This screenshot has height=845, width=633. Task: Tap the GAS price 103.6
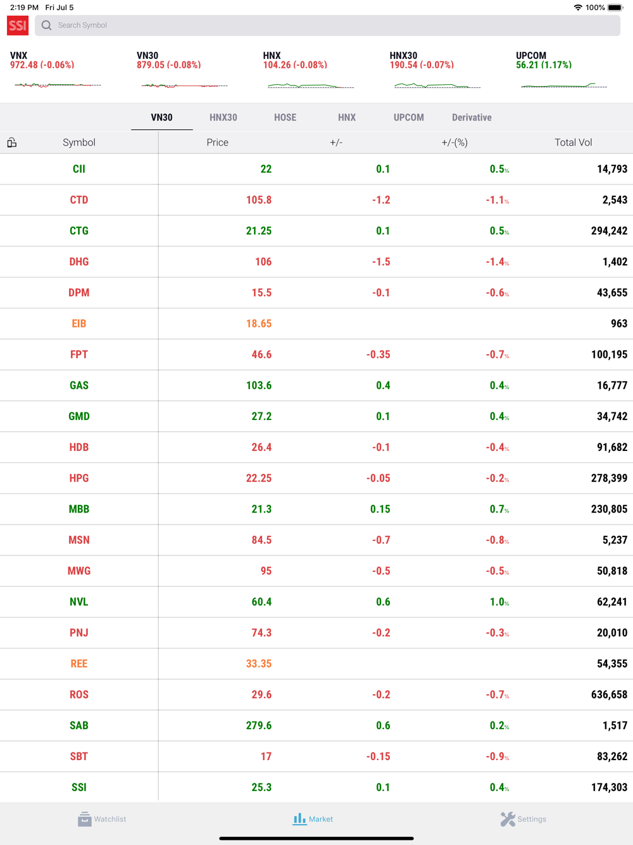[x=259, y=386]
